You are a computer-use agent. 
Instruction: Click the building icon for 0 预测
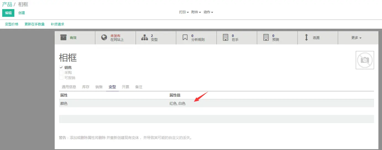pos(266,37)
